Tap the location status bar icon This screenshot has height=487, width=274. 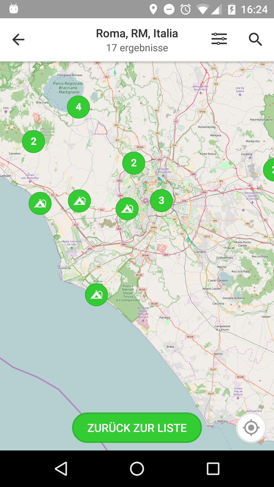[x=153, y=10]
